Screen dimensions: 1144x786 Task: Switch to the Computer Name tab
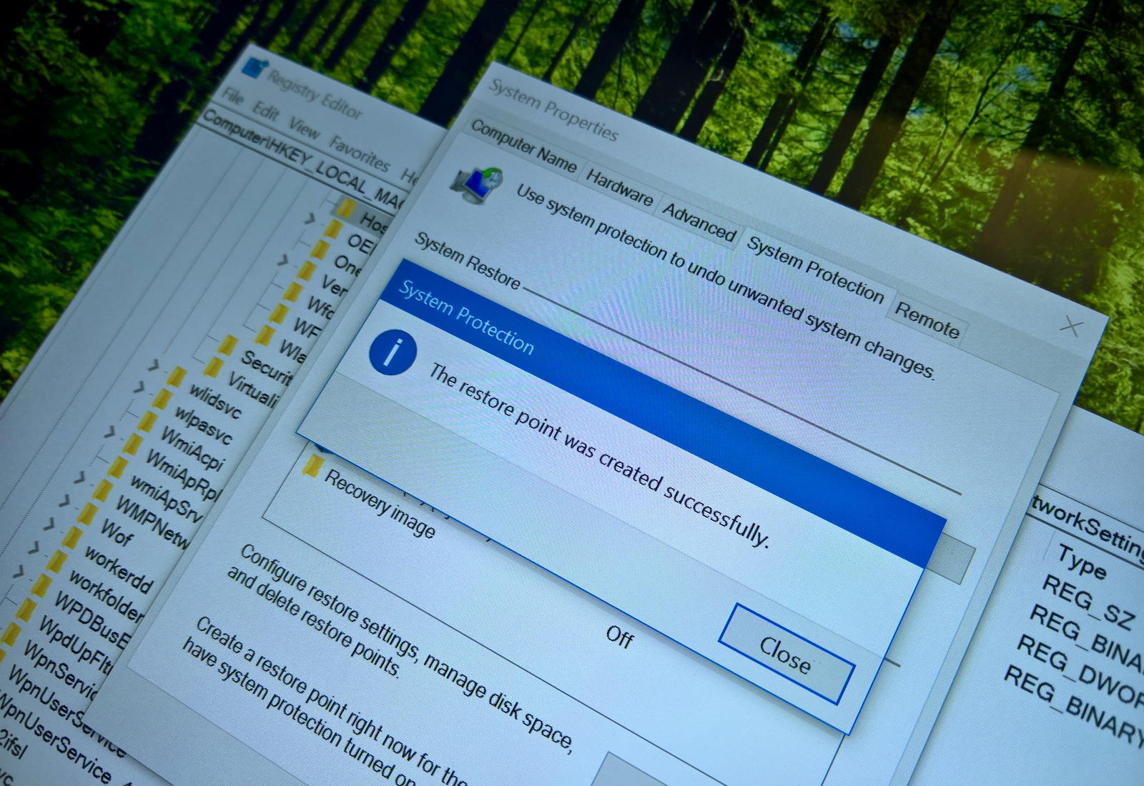(x=523, y=146)
